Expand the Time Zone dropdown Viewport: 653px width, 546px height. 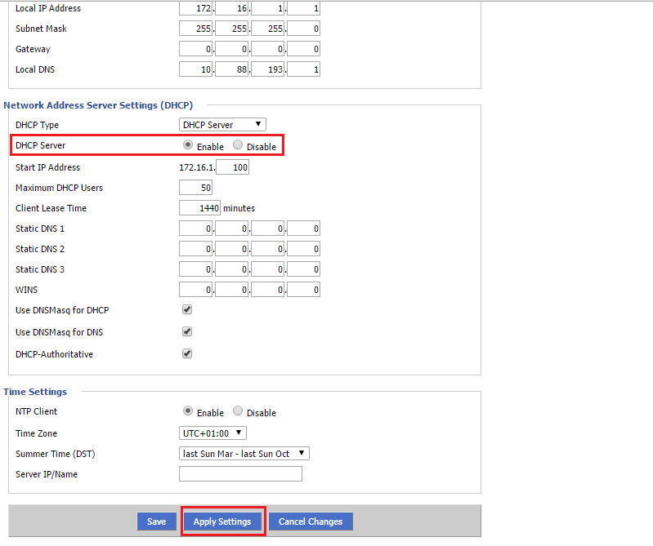pos(212,433)
